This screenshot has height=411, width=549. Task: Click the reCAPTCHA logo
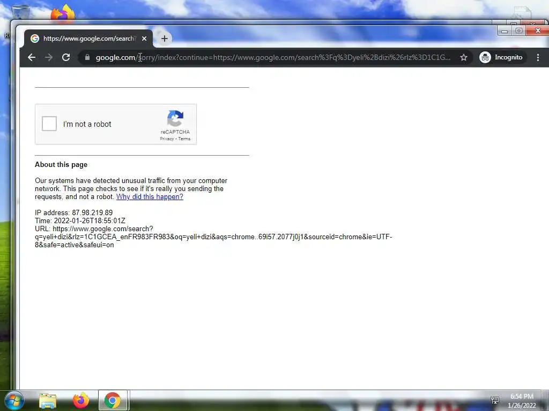[x=175, y=118]
